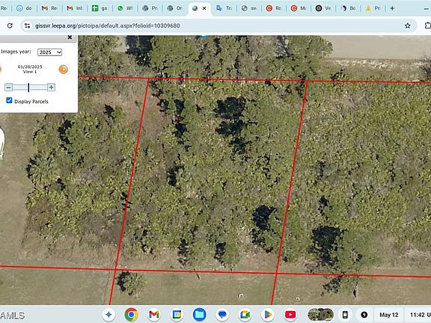
Task: Open Google Play Store from the shelf
Action: tap(268, 315)
